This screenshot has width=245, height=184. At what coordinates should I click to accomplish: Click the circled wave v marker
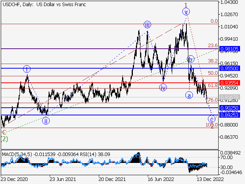point(186,12)
